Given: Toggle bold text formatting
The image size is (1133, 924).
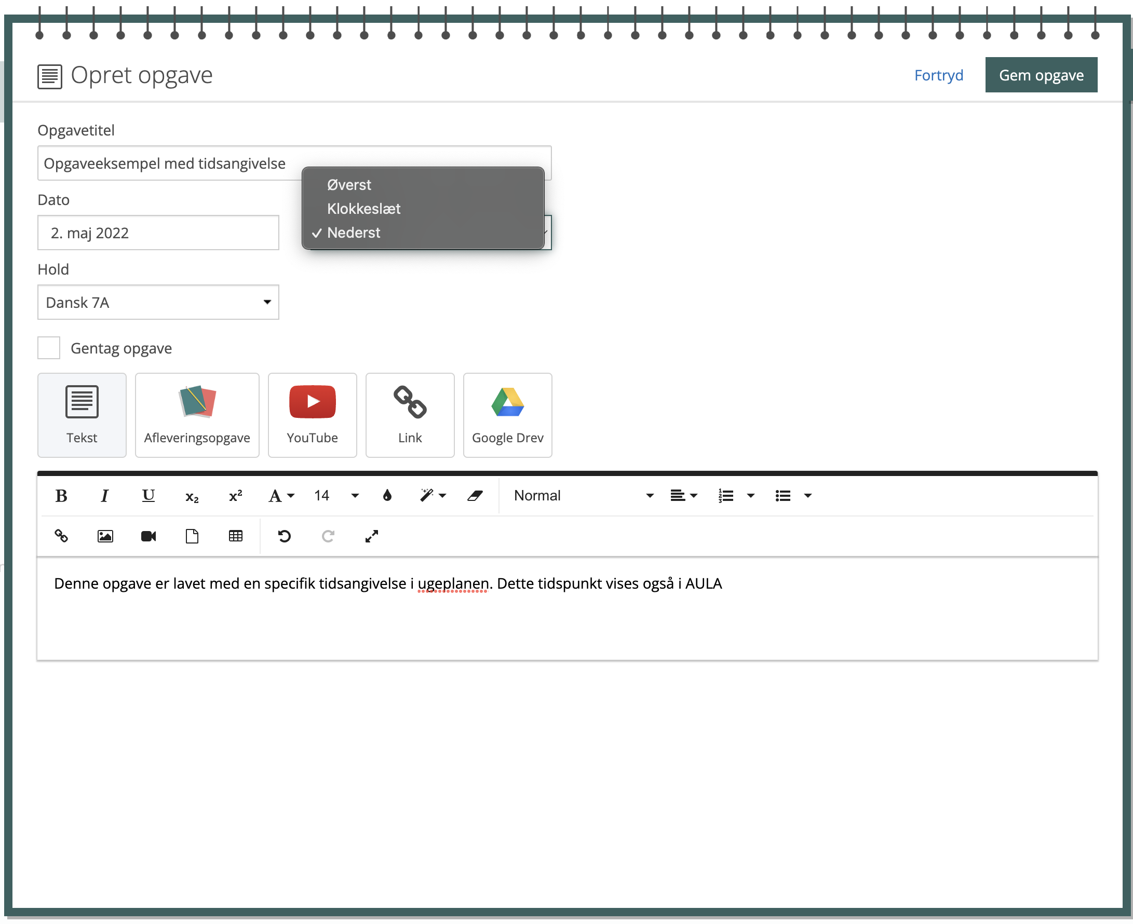Looking at the screenshot, I should pyautogui.click(x=61, y=496).
